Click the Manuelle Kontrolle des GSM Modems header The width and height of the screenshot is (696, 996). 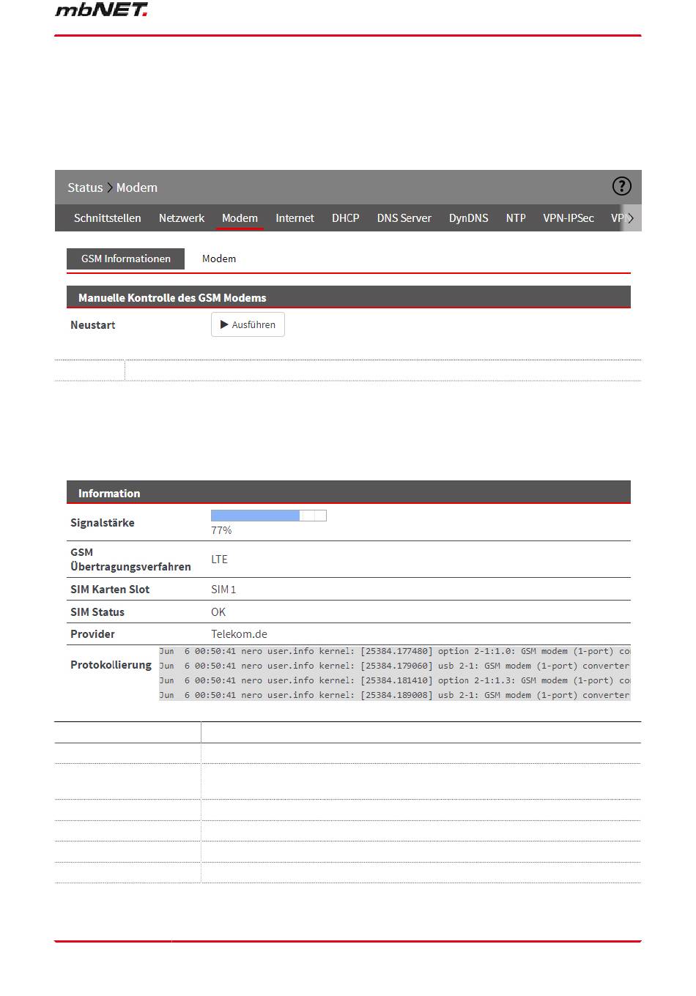coord(349,297)
